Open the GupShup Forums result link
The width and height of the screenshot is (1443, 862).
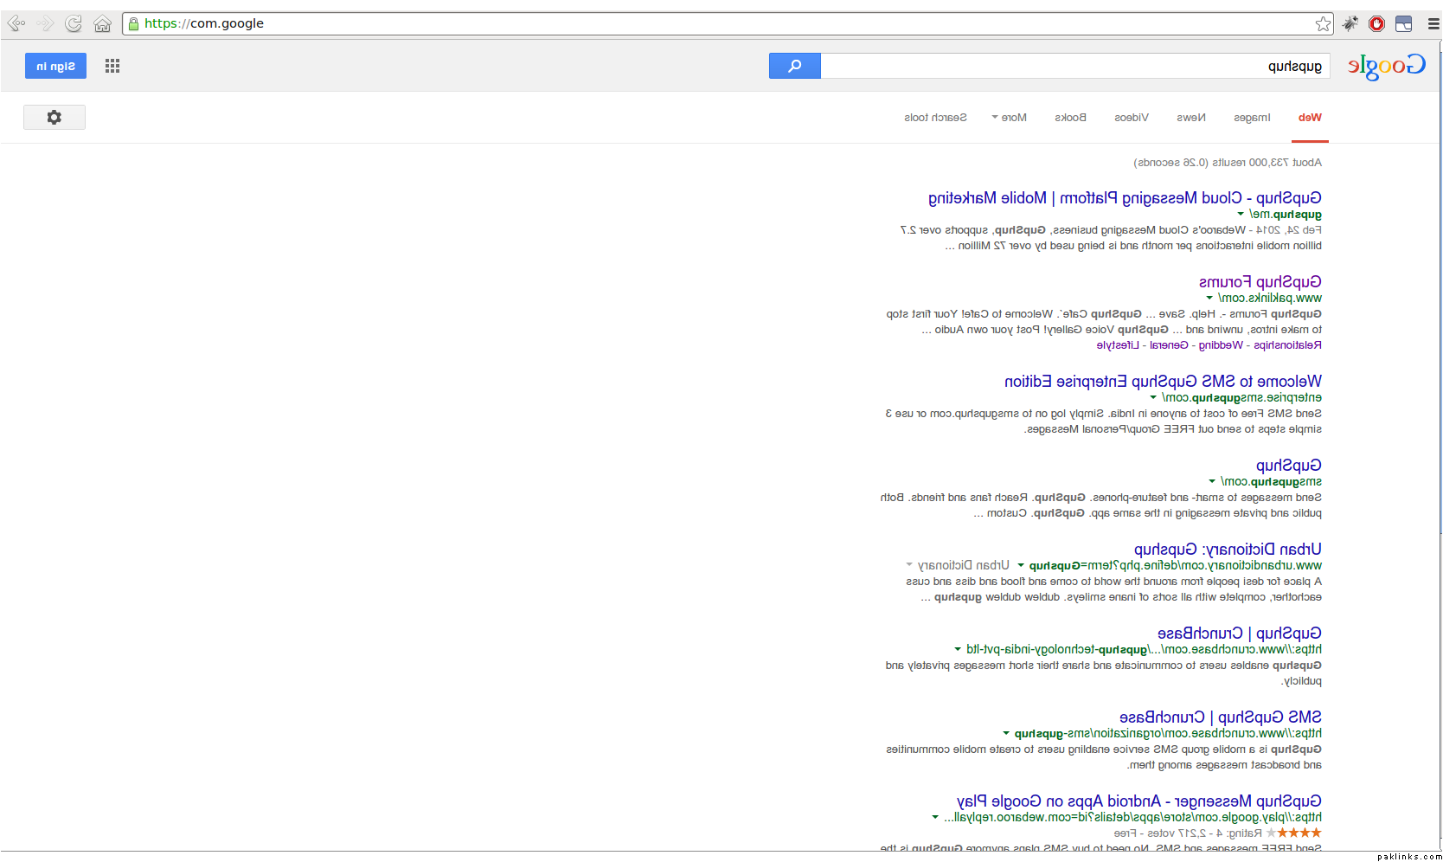coord(1260,282)
